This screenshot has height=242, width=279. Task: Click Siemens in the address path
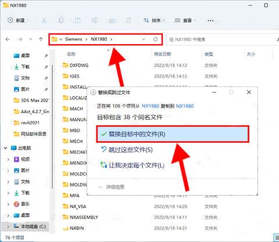(74, 39)
